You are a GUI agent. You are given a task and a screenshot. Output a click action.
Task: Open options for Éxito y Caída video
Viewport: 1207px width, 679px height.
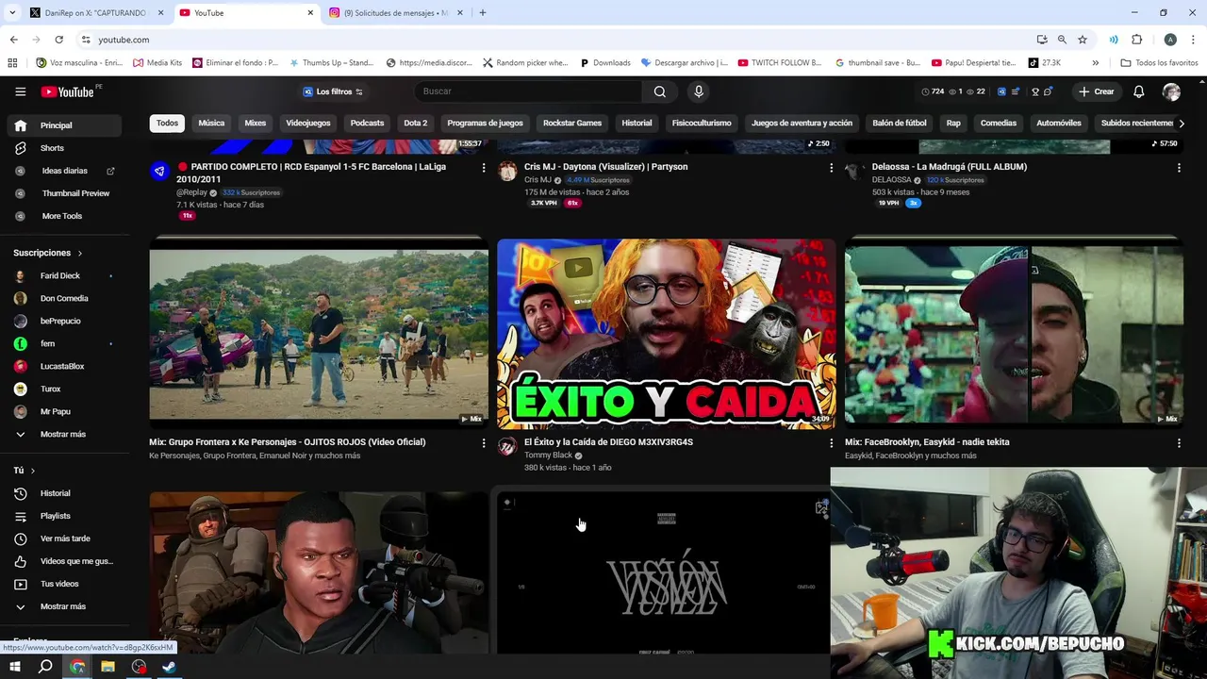click(x=831, y=443)
